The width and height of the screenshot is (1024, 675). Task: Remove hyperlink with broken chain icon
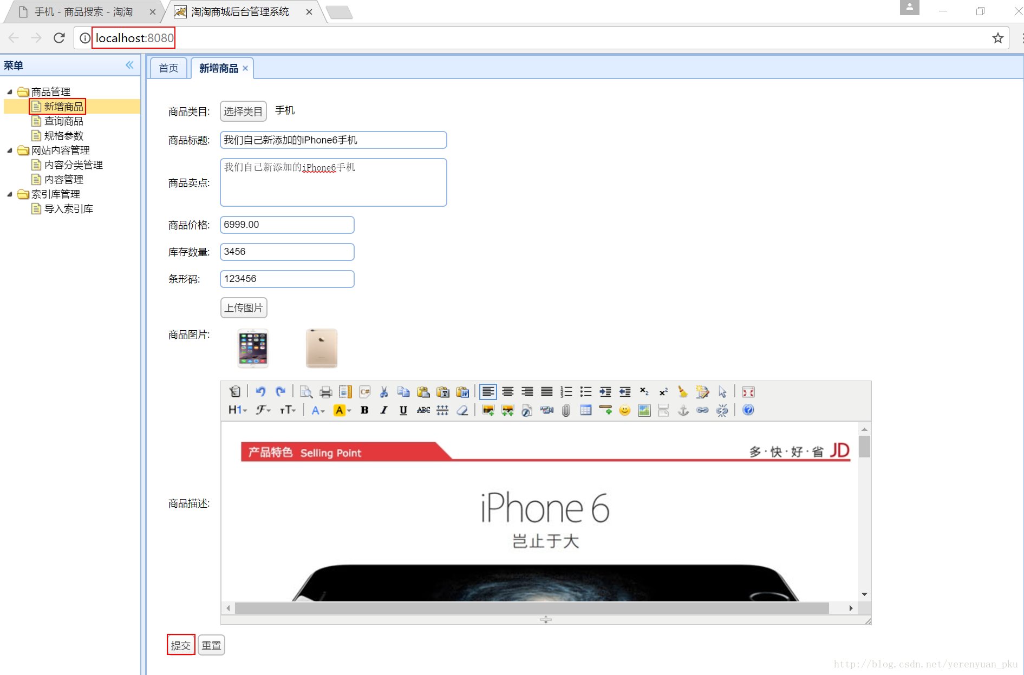click(x=722, y=410)
